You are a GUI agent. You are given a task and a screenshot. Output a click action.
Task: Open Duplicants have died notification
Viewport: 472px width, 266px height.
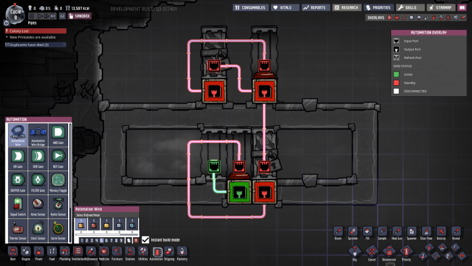[36, 45]
